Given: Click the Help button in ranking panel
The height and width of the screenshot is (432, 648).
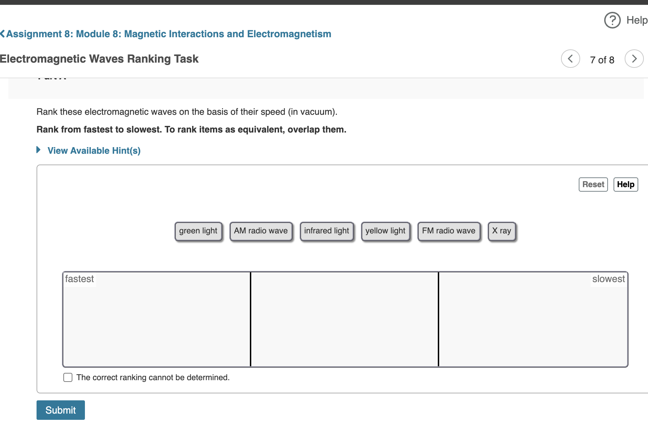Looking at the screenshot, I should (625, 184).
